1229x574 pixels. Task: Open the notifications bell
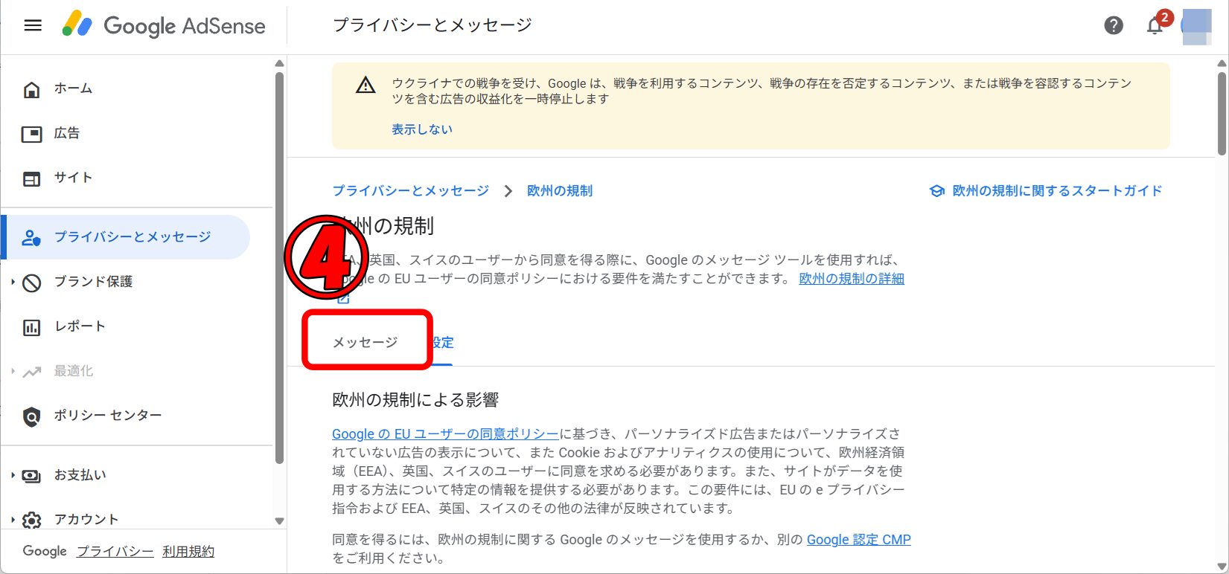1155,25
